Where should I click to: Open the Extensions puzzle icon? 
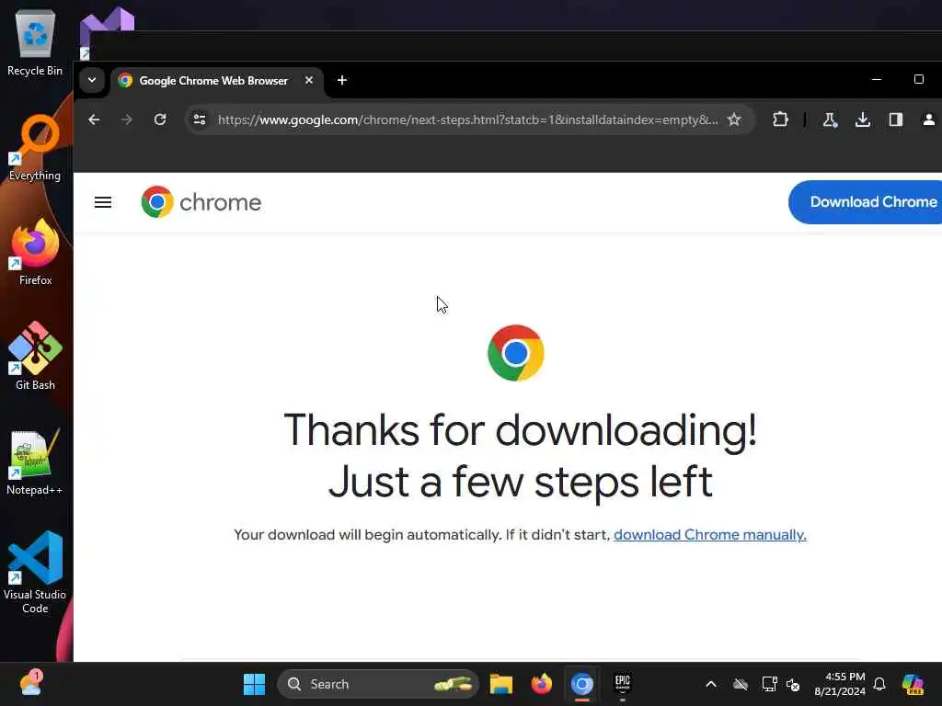click(x=780, y=120)
